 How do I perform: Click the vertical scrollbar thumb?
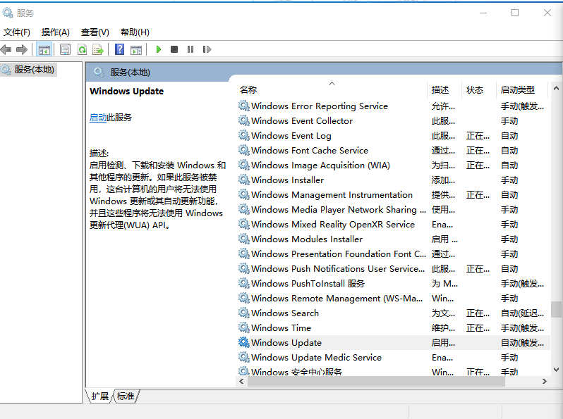tap(556, 309)
